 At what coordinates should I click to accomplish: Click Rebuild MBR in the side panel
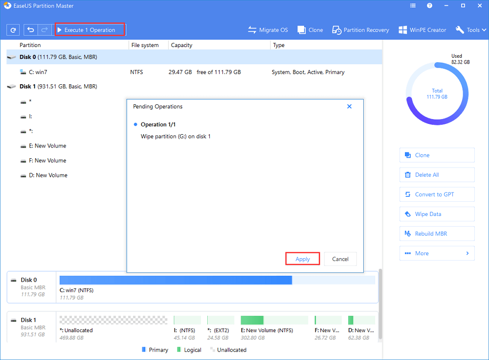click(437, 234)
